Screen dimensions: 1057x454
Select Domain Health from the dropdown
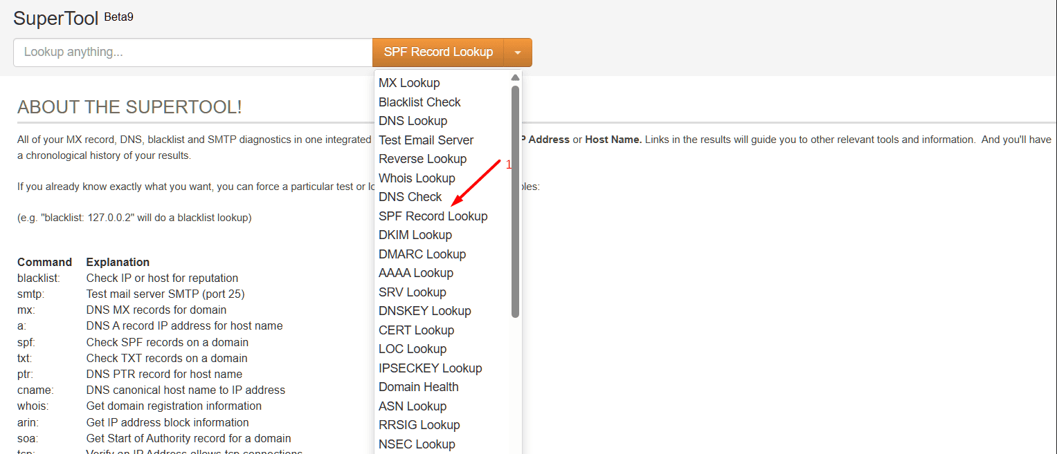(419, 387)
